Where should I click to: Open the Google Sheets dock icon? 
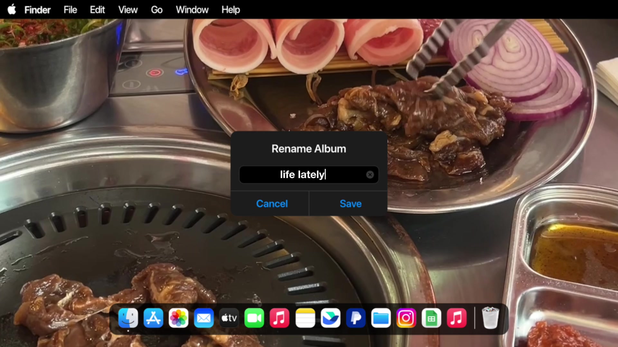tap(431, 318)
